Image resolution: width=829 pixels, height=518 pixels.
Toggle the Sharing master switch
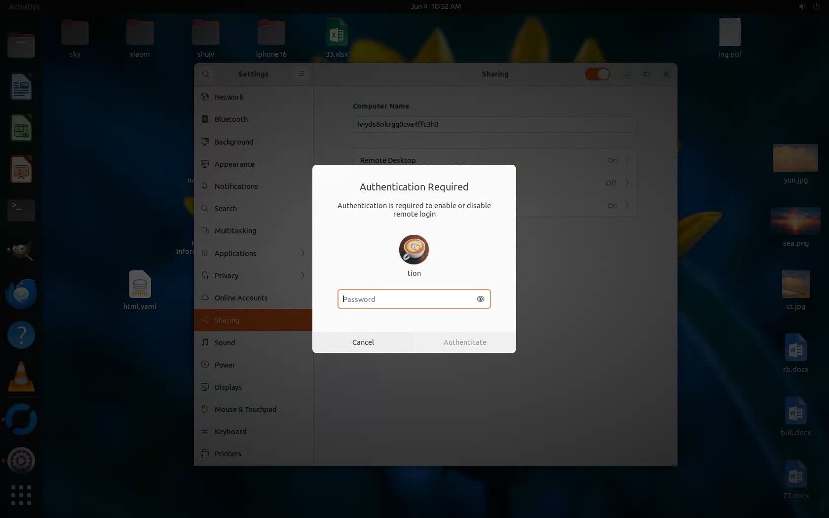coord(597,74)
